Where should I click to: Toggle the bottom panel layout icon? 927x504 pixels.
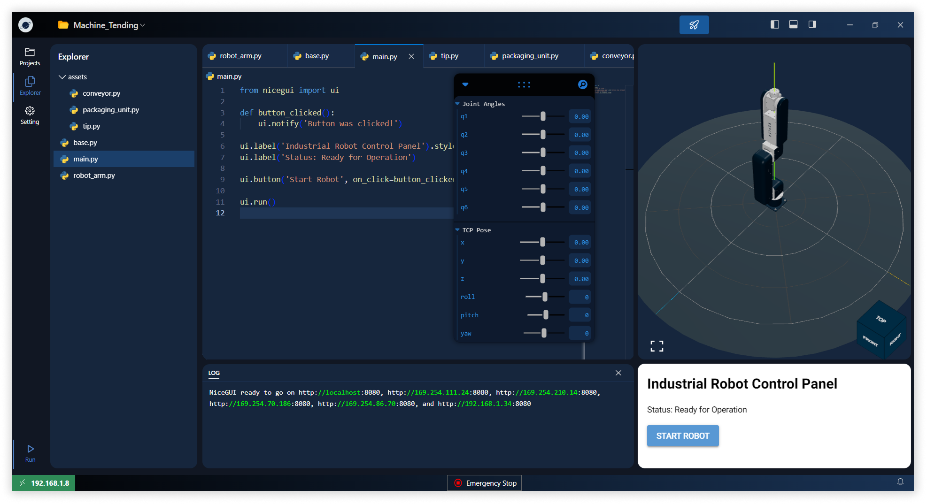click(x=793, y=24)
